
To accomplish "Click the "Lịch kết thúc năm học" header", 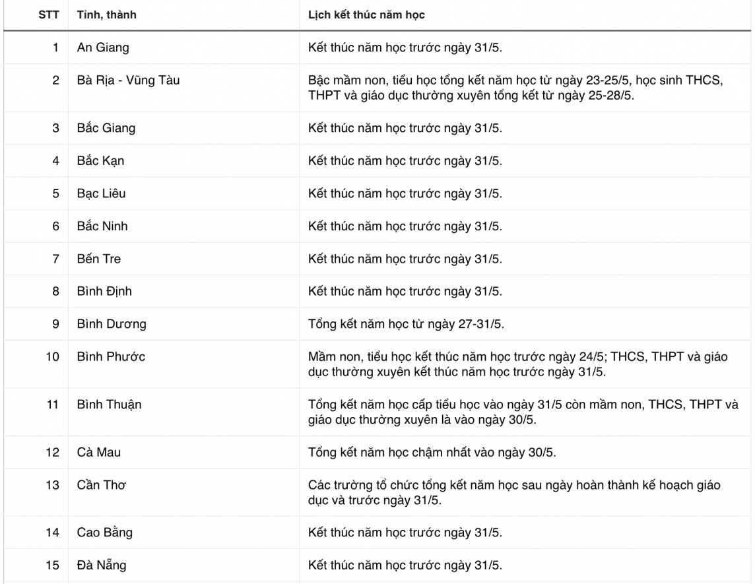I will 366,15.
